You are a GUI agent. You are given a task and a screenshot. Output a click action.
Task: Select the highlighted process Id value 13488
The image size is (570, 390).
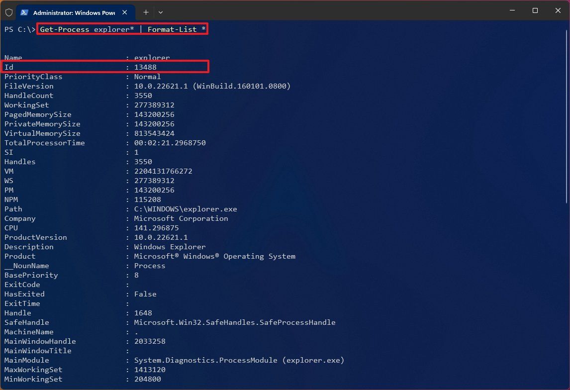point(146,67)
